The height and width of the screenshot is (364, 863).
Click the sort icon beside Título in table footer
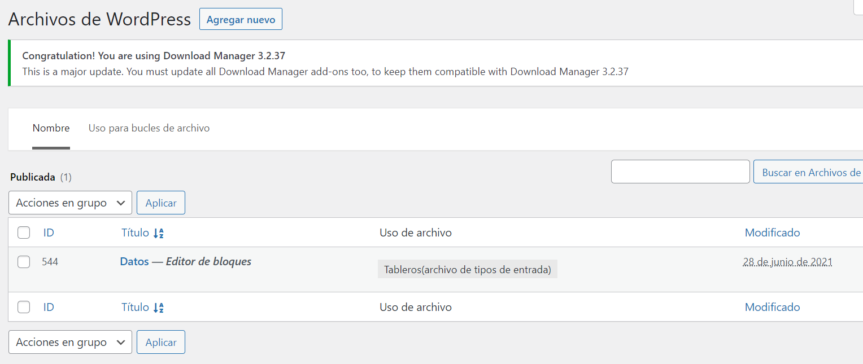tap(159, 308)
